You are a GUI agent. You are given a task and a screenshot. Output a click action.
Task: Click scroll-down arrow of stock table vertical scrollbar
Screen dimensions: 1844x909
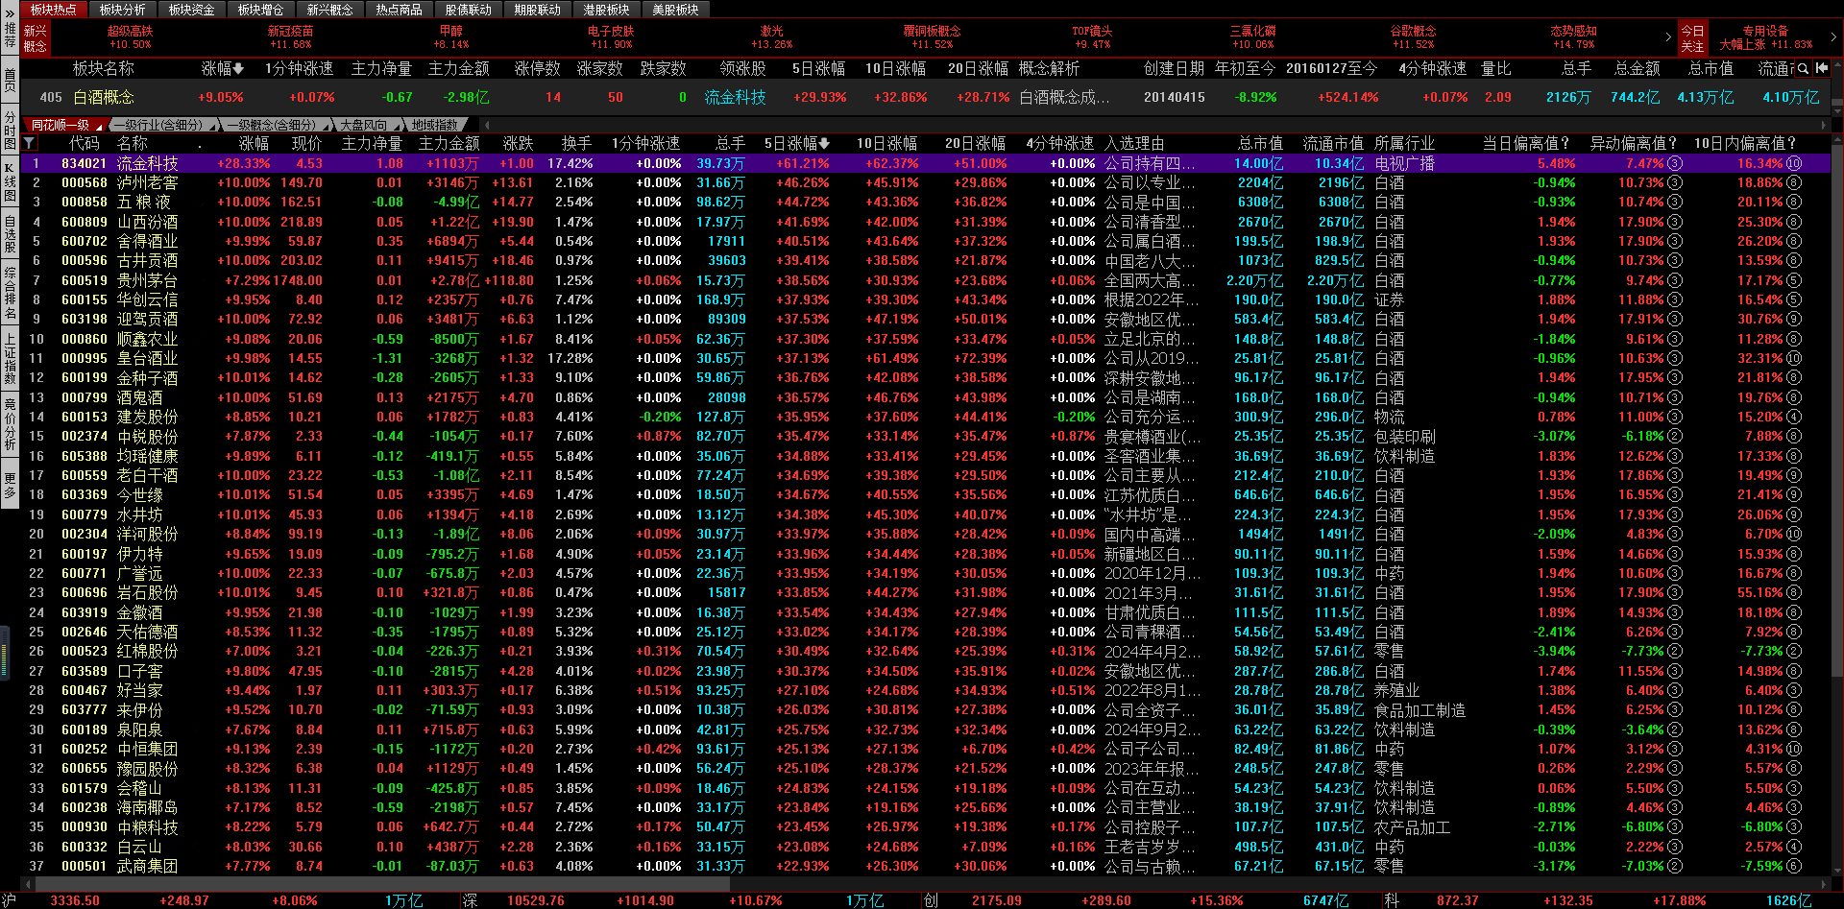tap(1837, 871)
